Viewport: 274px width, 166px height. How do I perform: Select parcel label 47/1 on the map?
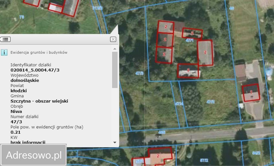point(189,40)
